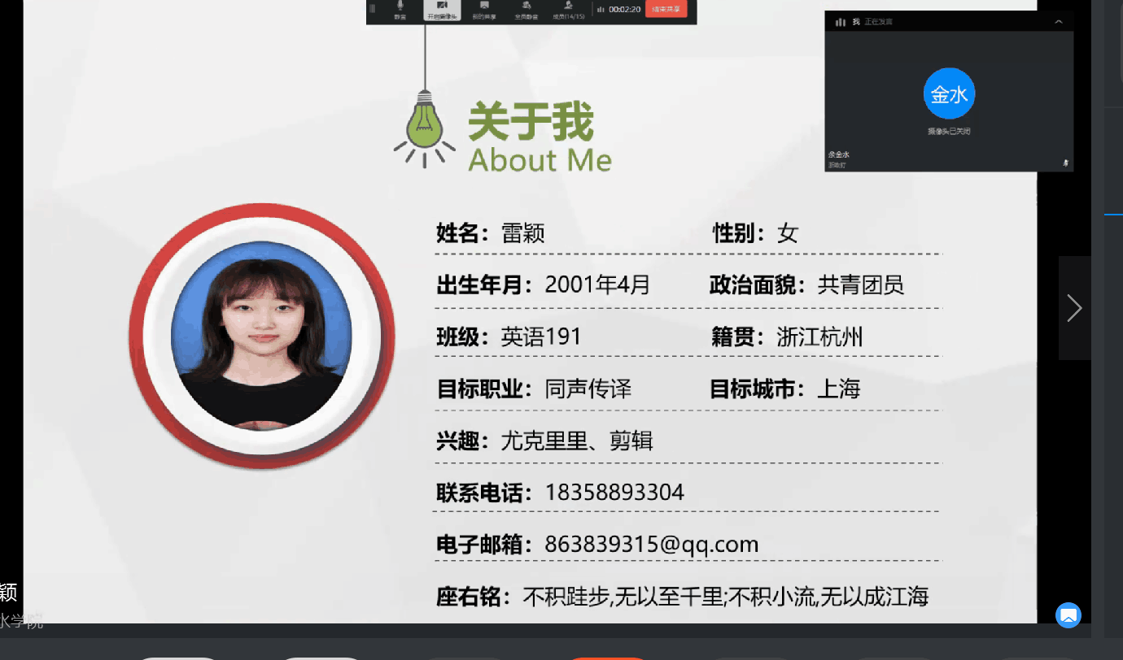The image size is (1123, 660).
Task: Open the members list (14/15)
Action: pyautogui.click(x=569, y=10)
